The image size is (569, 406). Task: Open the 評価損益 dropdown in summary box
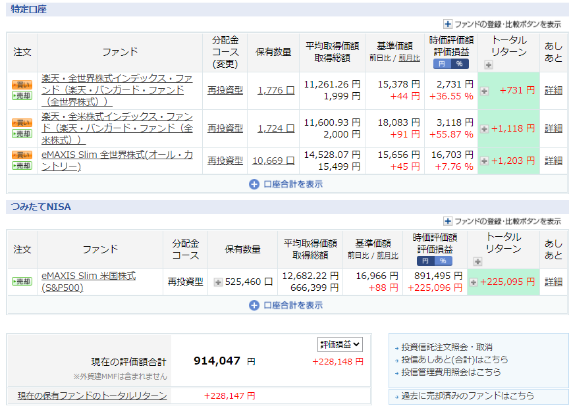(340, 344)
